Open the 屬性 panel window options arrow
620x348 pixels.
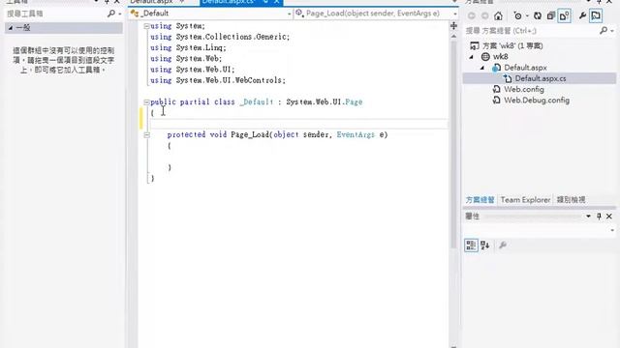588,217
